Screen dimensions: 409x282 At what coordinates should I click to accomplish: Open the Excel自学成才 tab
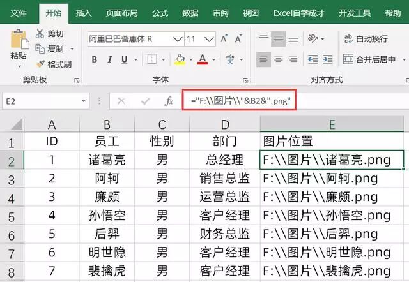(x=298, y=13)
